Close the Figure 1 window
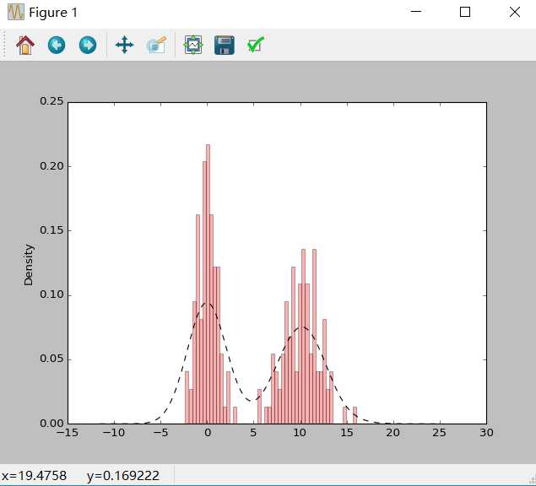536x486 pixels. (x=514, y=12)
